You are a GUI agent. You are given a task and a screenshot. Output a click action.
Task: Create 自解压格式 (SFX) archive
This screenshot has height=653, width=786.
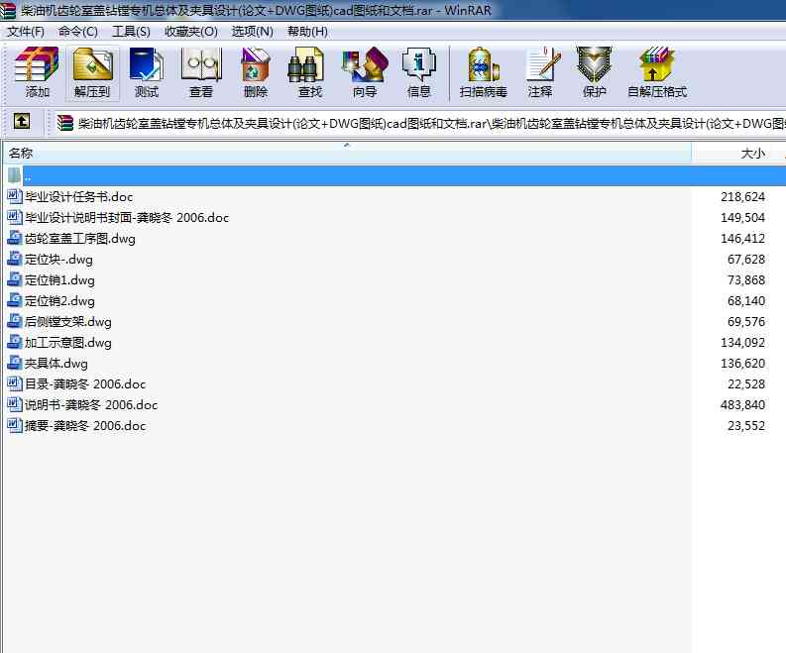click(x=656, y=73)
